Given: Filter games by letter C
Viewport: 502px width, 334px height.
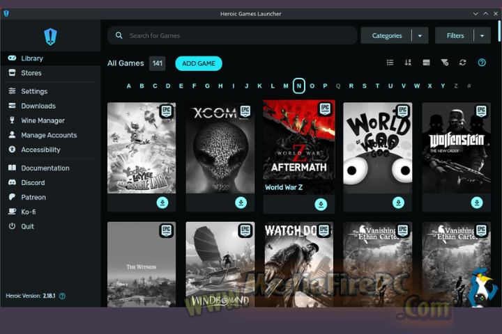Looking at the screenshot, I should point(155,86).
